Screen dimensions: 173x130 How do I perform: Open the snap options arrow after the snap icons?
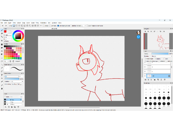[x=41, y=26]
